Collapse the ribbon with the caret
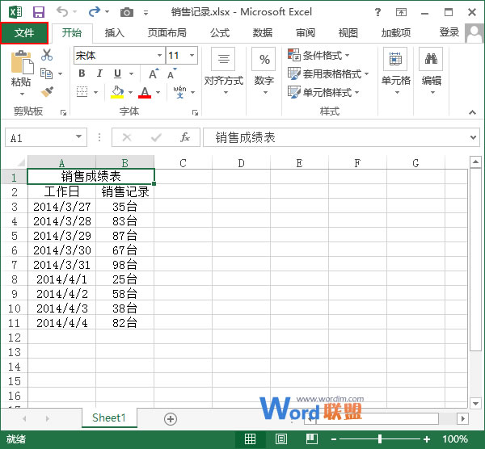Image resolution: width=485 pixels, height=449 pixels. (x=472, y=112)
